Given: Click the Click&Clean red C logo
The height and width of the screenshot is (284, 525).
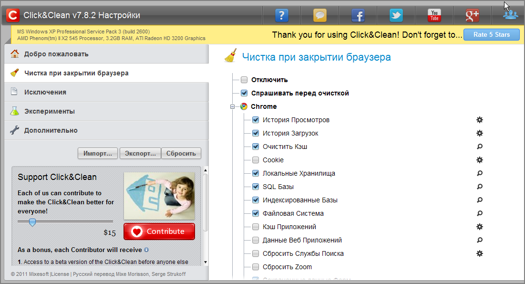Looking at the screenshot, I should pyautogui.click(x=13, y=15).
